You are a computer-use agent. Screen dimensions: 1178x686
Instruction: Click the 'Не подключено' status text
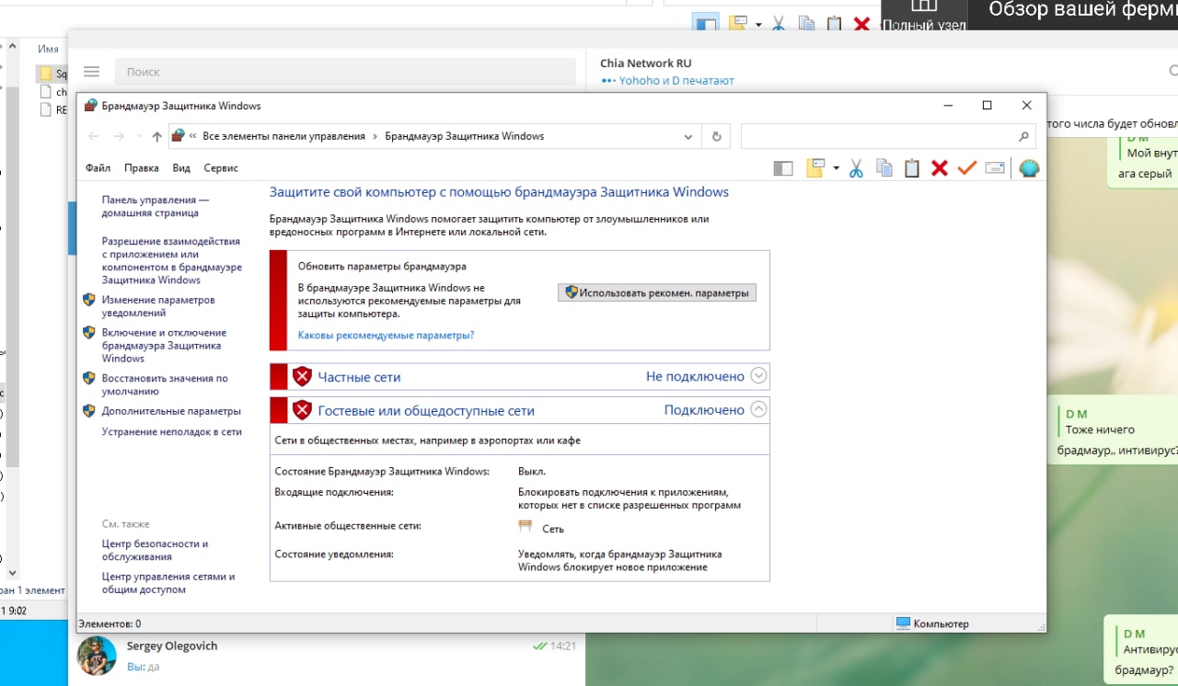(695, 376)
